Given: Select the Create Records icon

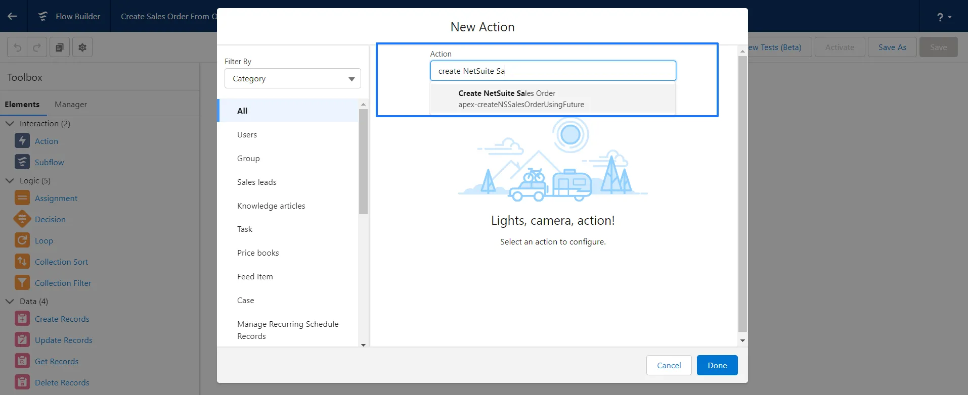Looking at the screenshot, I should point(22,318).
